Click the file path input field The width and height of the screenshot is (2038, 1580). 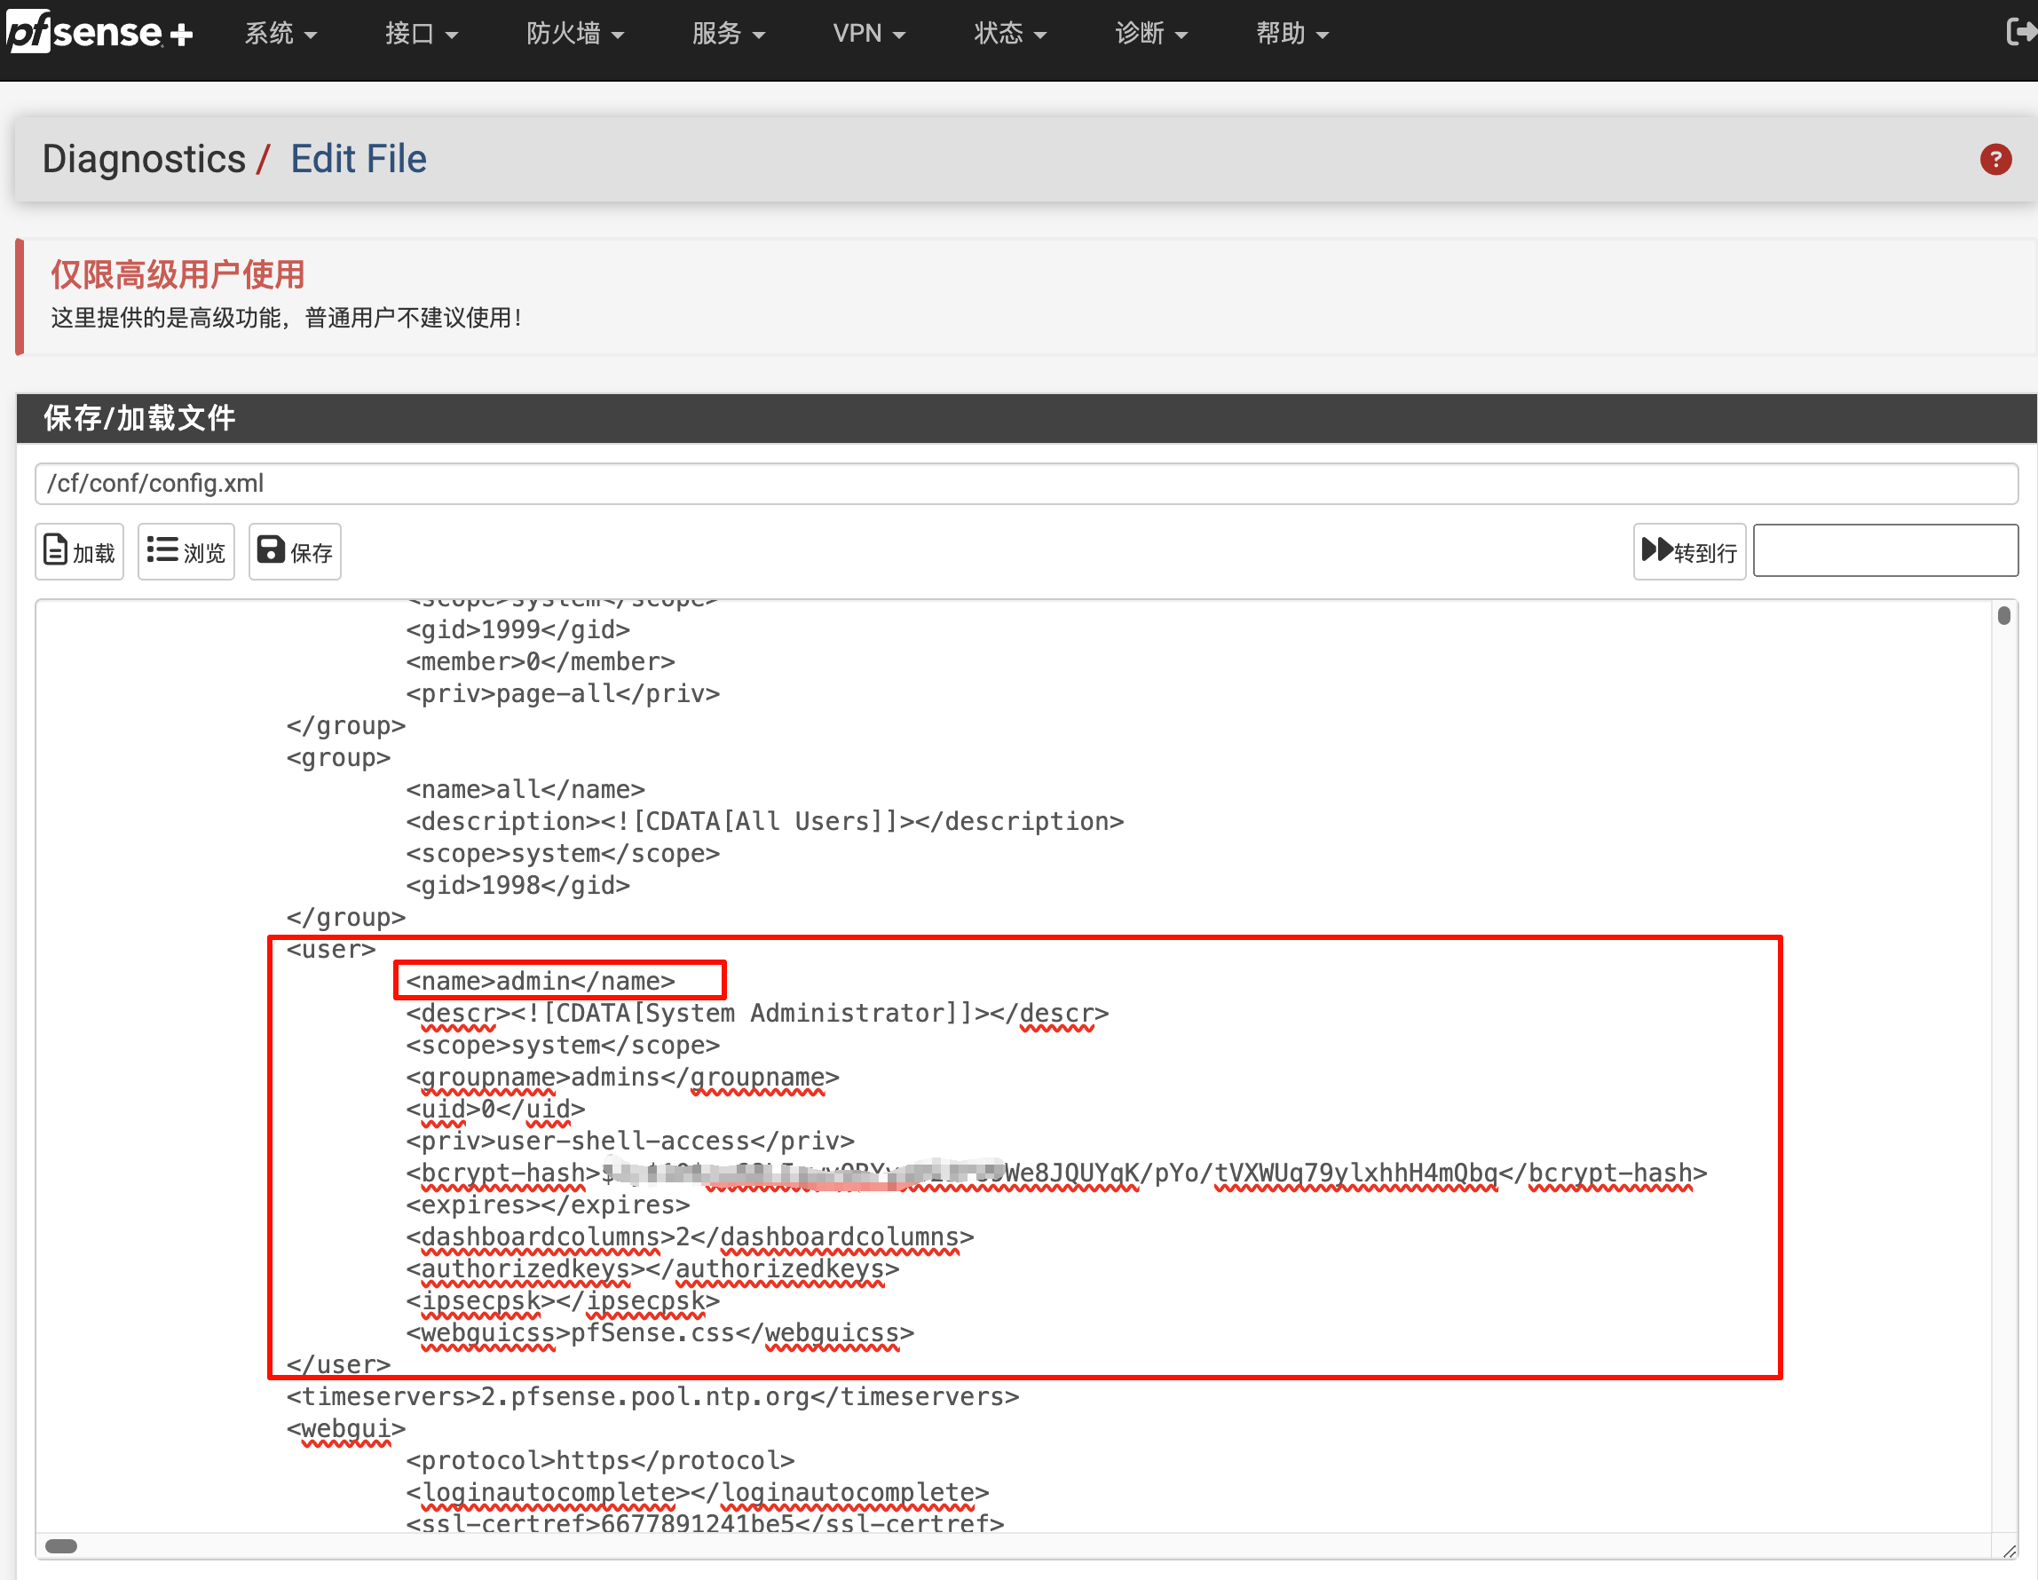pos(1026,484)
